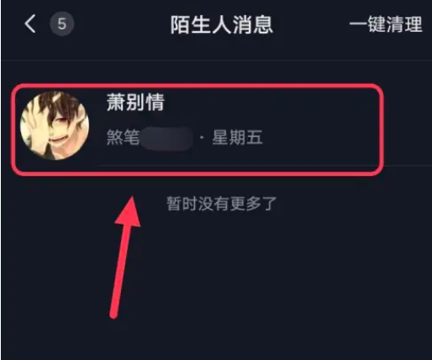This screenshot has height=360, width=432.
Task: Open 萧别情's anime avatar picture
Action: 55,125
